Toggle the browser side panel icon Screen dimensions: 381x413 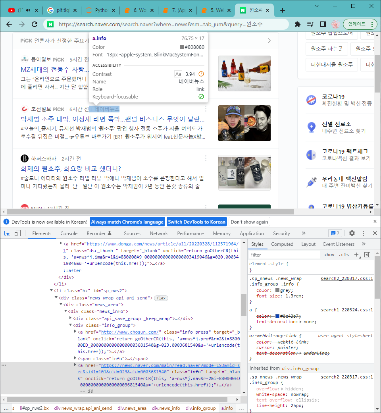tap(323, 24)
